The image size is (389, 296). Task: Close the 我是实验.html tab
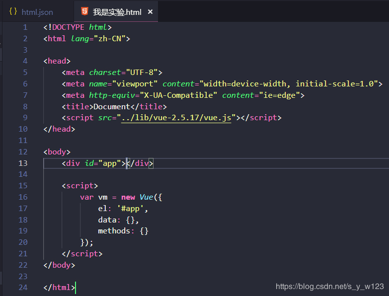pyautogui.click(x=151, y=12)
